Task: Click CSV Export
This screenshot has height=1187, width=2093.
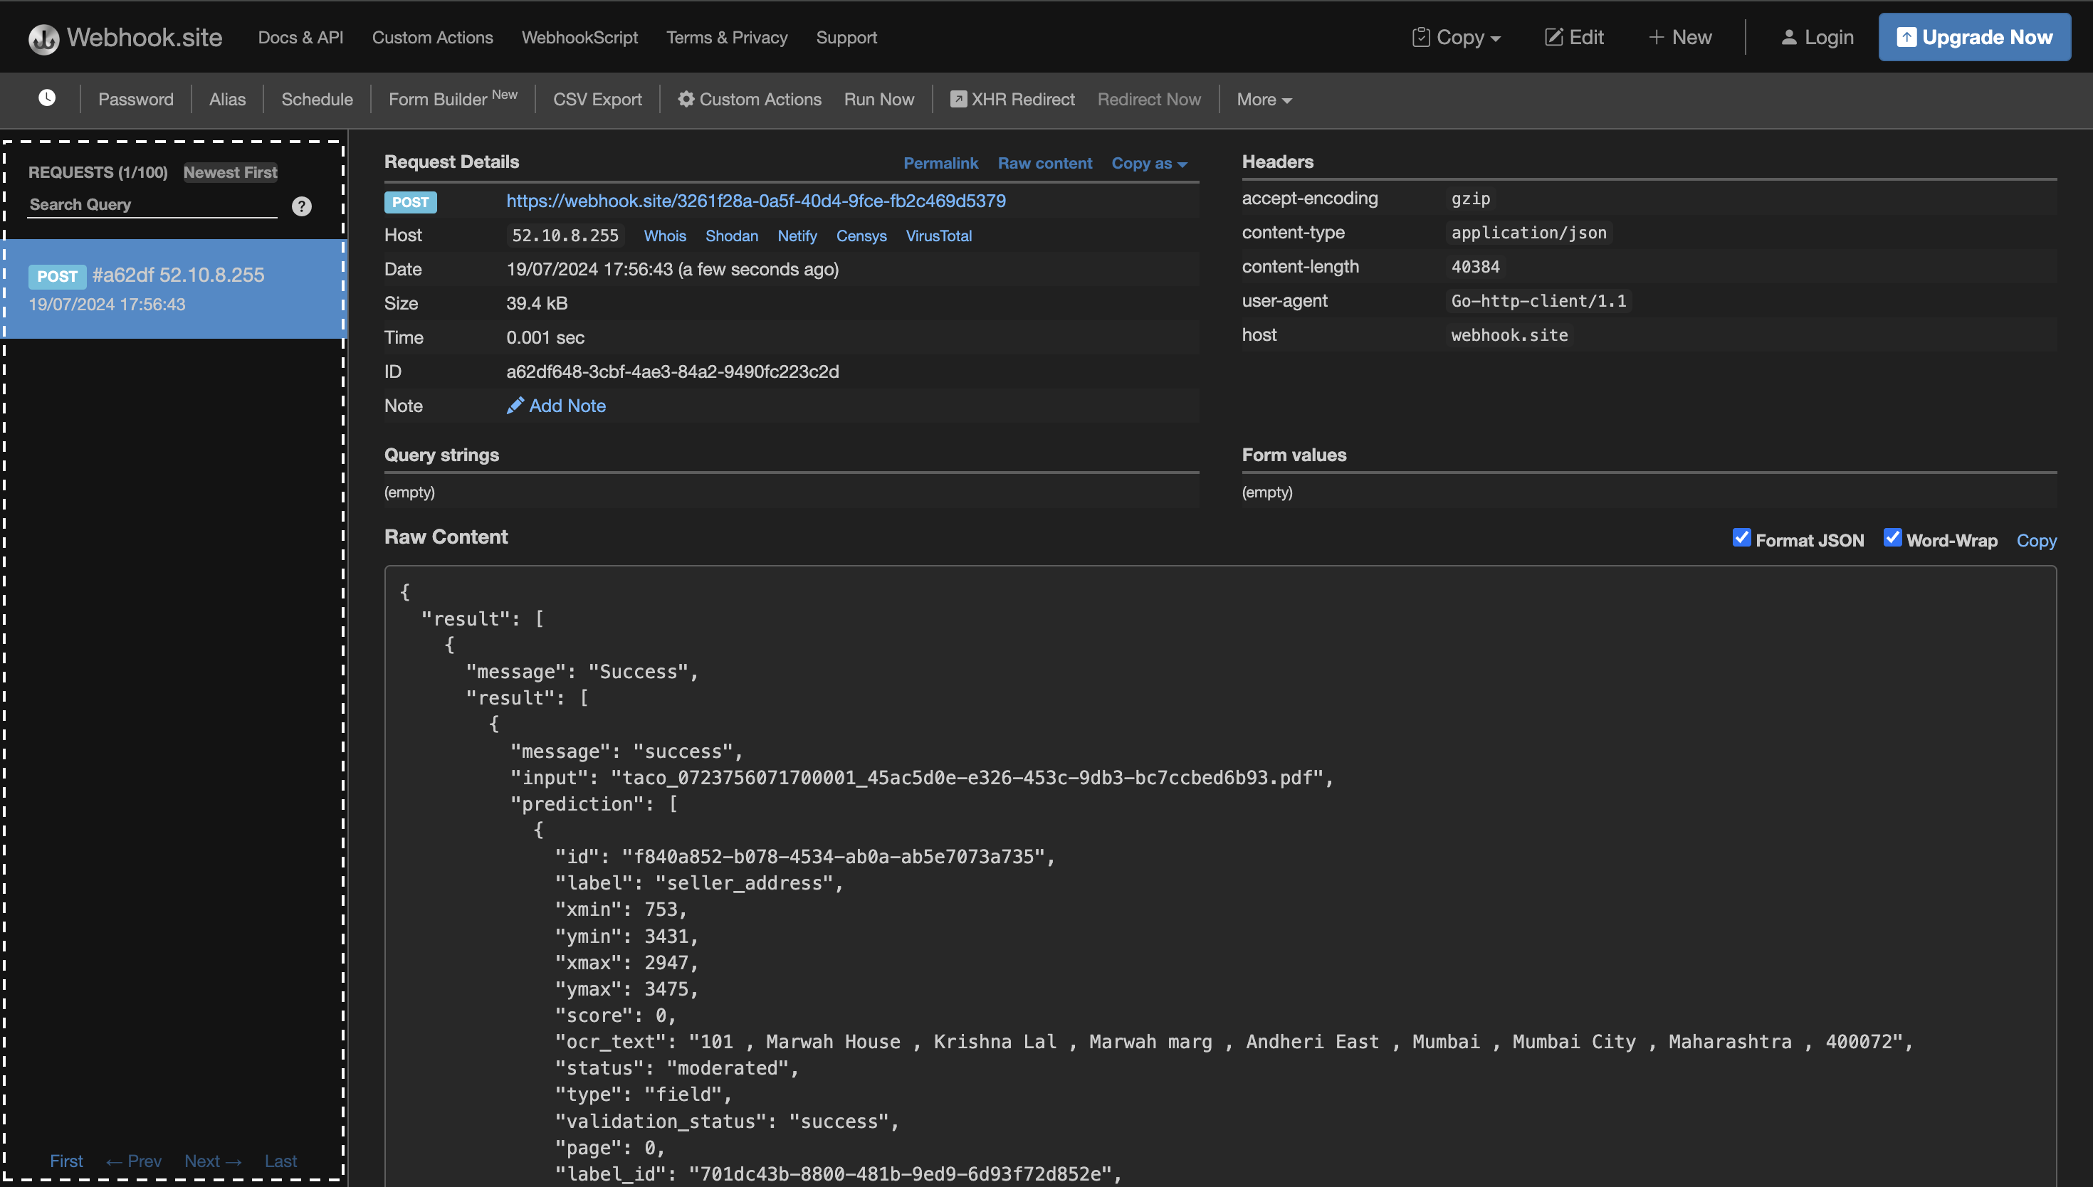Action: pyautogui.click(x=598, y=100)
